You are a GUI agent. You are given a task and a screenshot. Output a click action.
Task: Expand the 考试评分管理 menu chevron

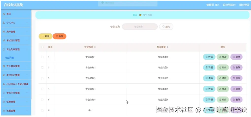27,93
